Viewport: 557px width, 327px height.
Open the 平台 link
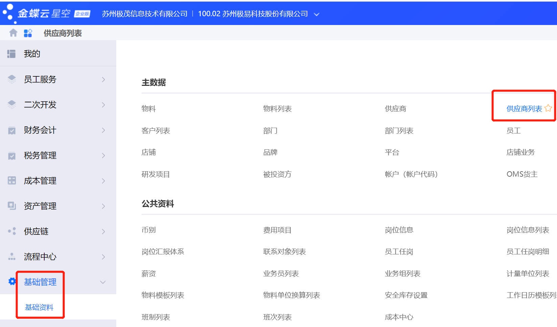click(392, 152)
